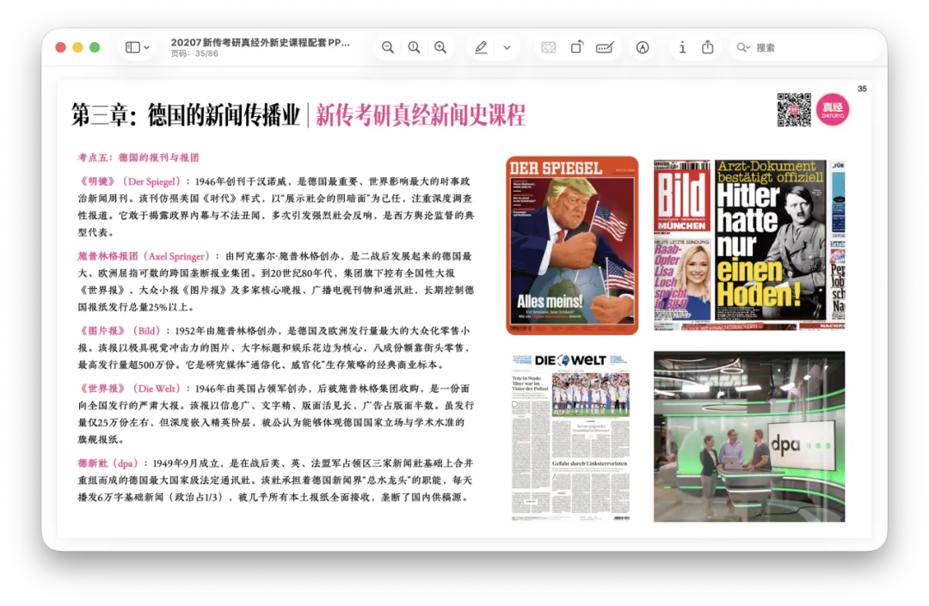Click the dpa newsroom studio photo
Screen dimensions: 929x606
pyautogui.click(x=749, y=436)
